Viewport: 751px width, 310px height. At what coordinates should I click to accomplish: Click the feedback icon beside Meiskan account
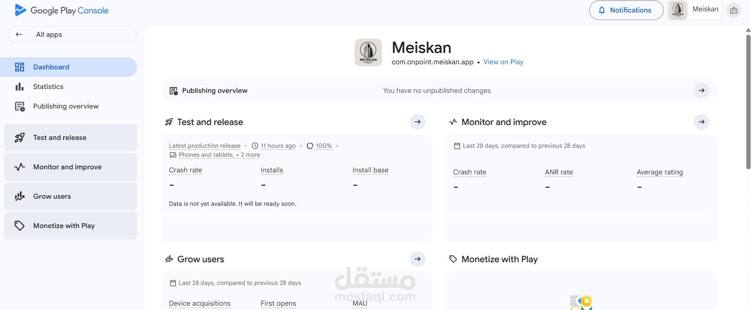click(734, 10)
